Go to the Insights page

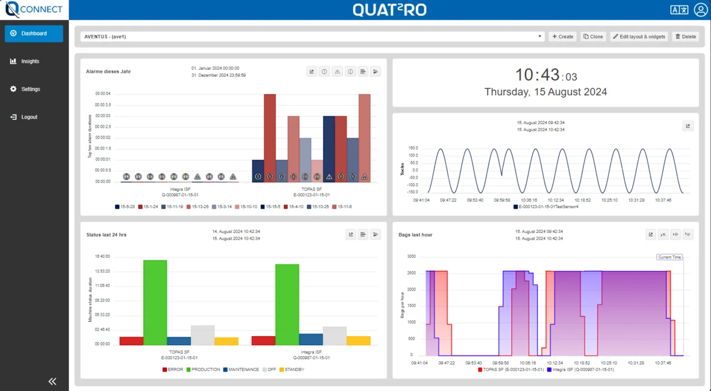(30, 62)
